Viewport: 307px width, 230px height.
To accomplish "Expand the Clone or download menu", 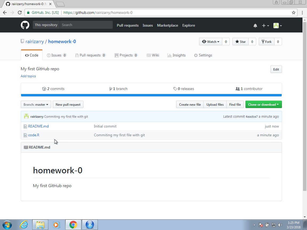I will [x=264, y=104].
